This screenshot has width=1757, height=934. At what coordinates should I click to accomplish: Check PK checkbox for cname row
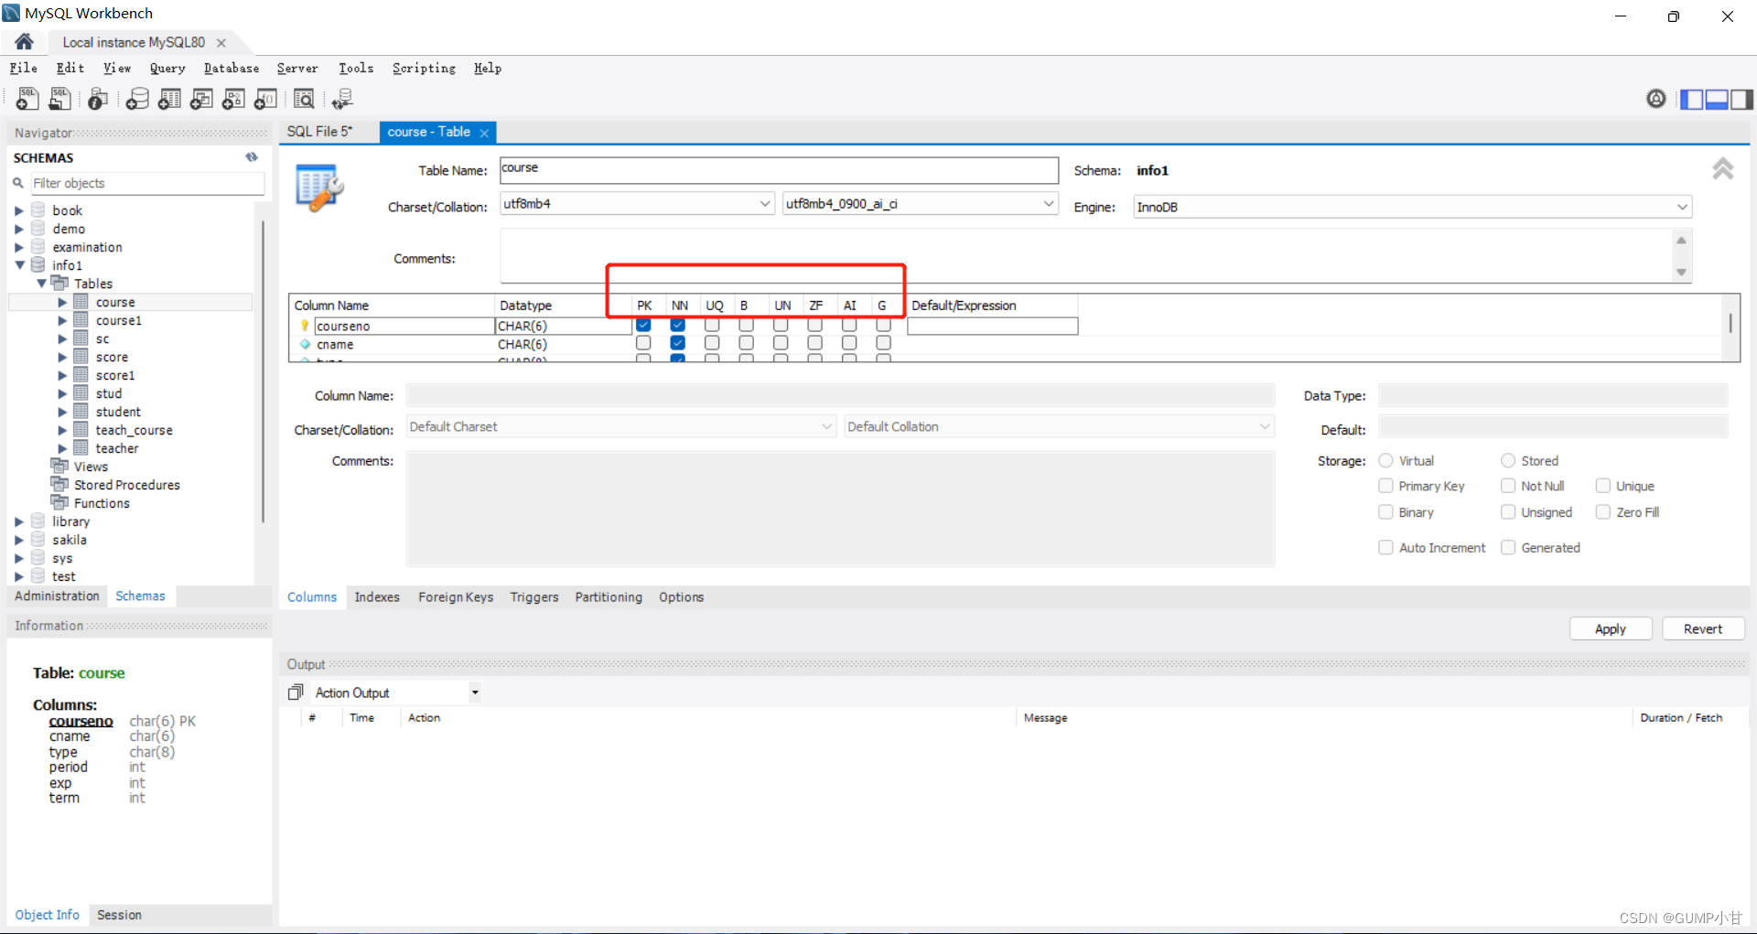tap(643, 342)
